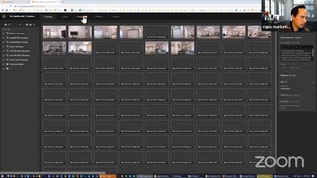Select the GoPro Fusion (71 panos) row
Viewport: 317px width, 178px height.
coord(18,60)
